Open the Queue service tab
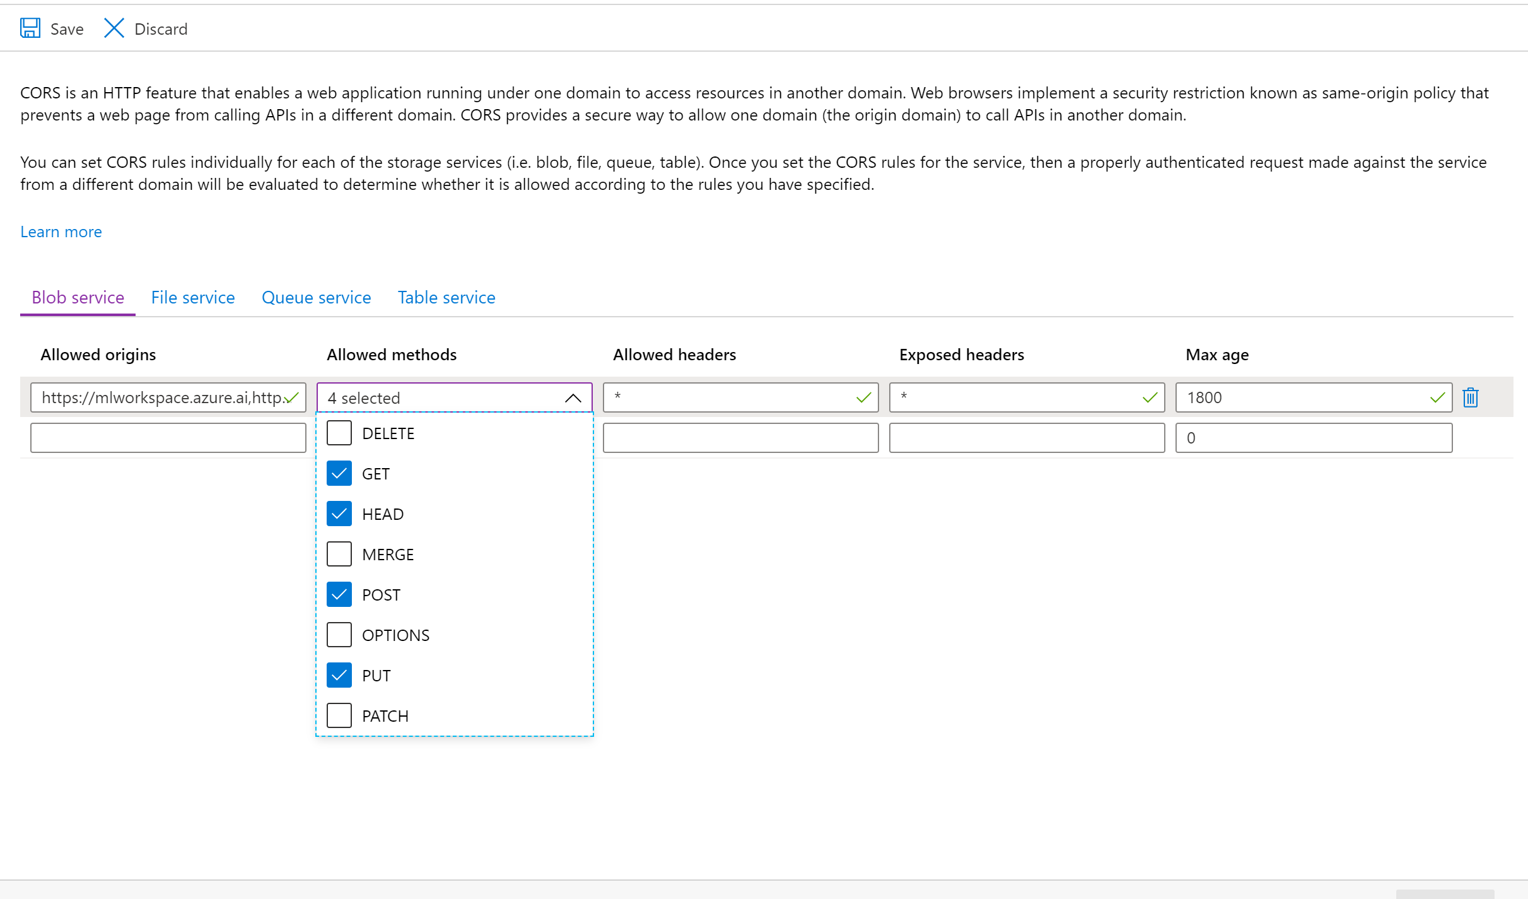Screen dimensions: 1528x899 click(x=316, y=297)
